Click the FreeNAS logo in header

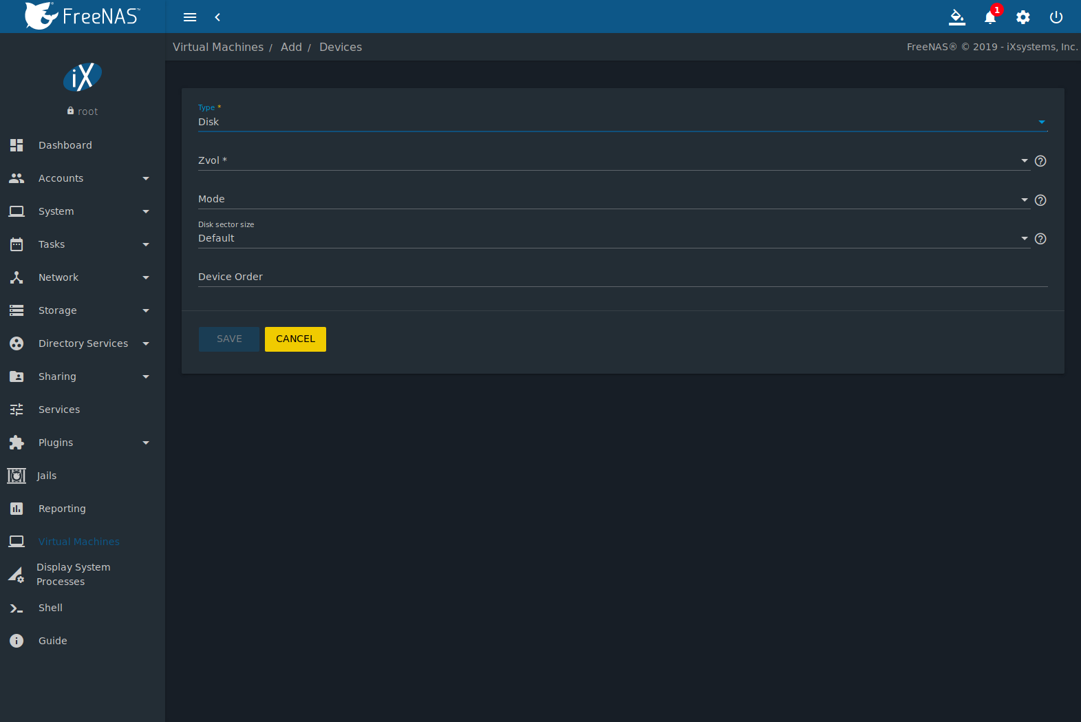coord(83,16)
